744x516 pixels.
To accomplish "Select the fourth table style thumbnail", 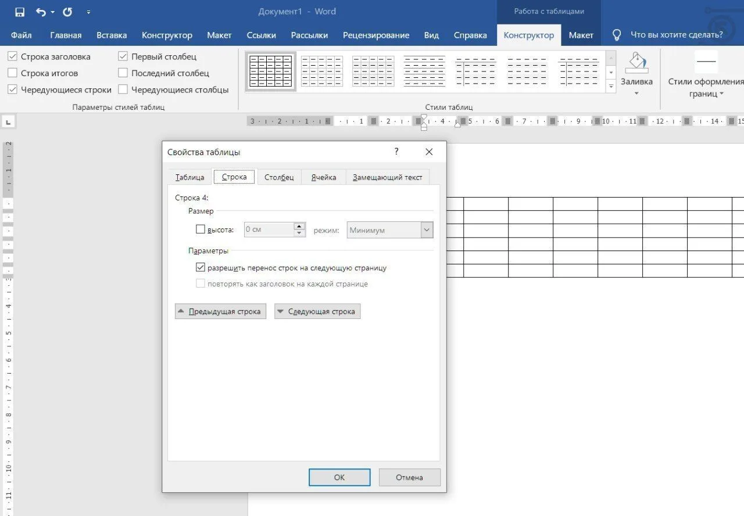I will coord(424,71).
